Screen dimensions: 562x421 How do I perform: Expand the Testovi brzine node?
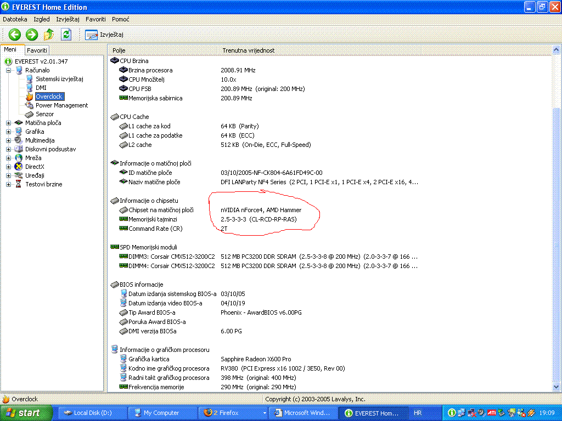[9, 184]
